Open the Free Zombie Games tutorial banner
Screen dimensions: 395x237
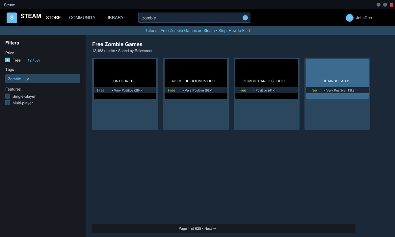pos(197,31)
